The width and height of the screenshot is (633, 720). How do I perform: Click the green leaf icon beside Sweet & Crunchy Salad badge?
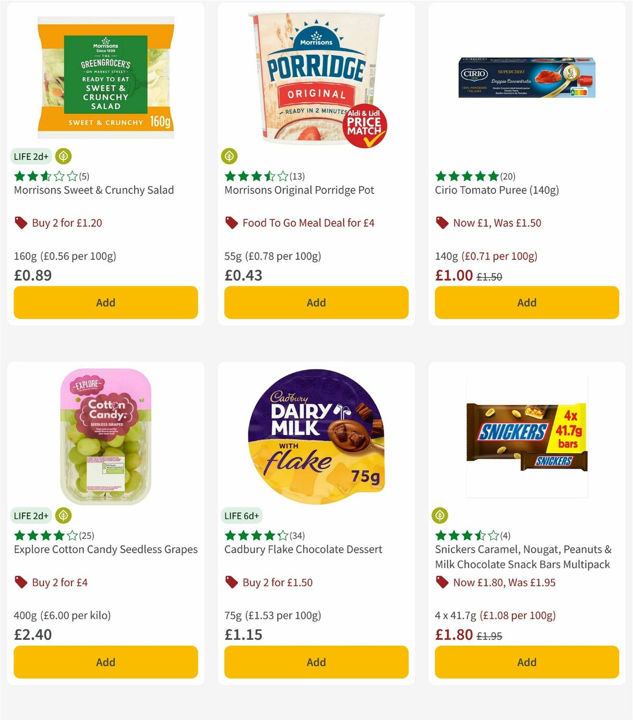(63, 157)
